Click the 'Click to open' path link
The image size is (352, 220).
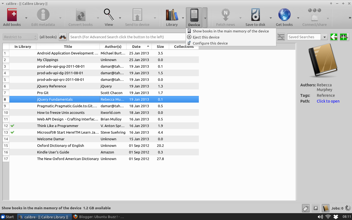pyautogui.click(x=328, y=101)
